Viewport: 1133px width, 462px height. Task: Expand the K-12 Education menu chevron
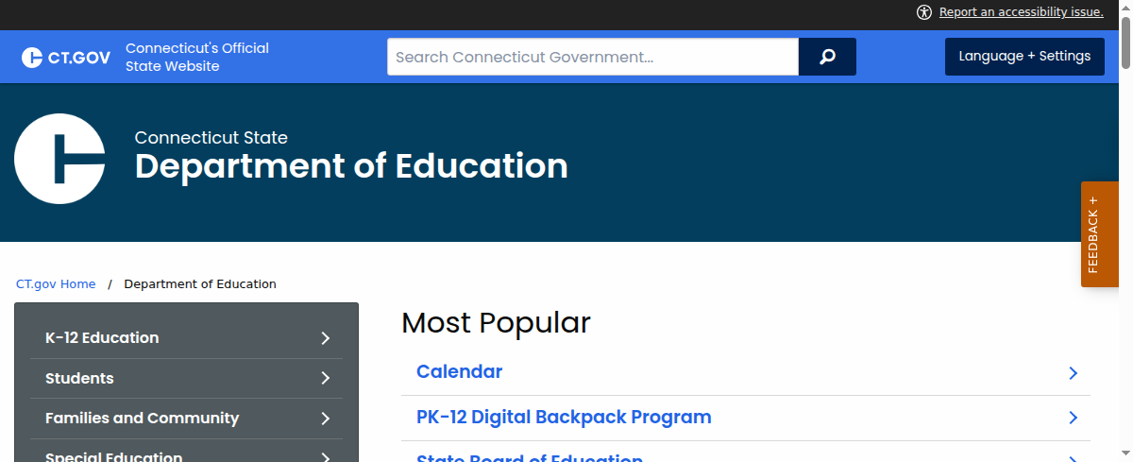point(326,338)
